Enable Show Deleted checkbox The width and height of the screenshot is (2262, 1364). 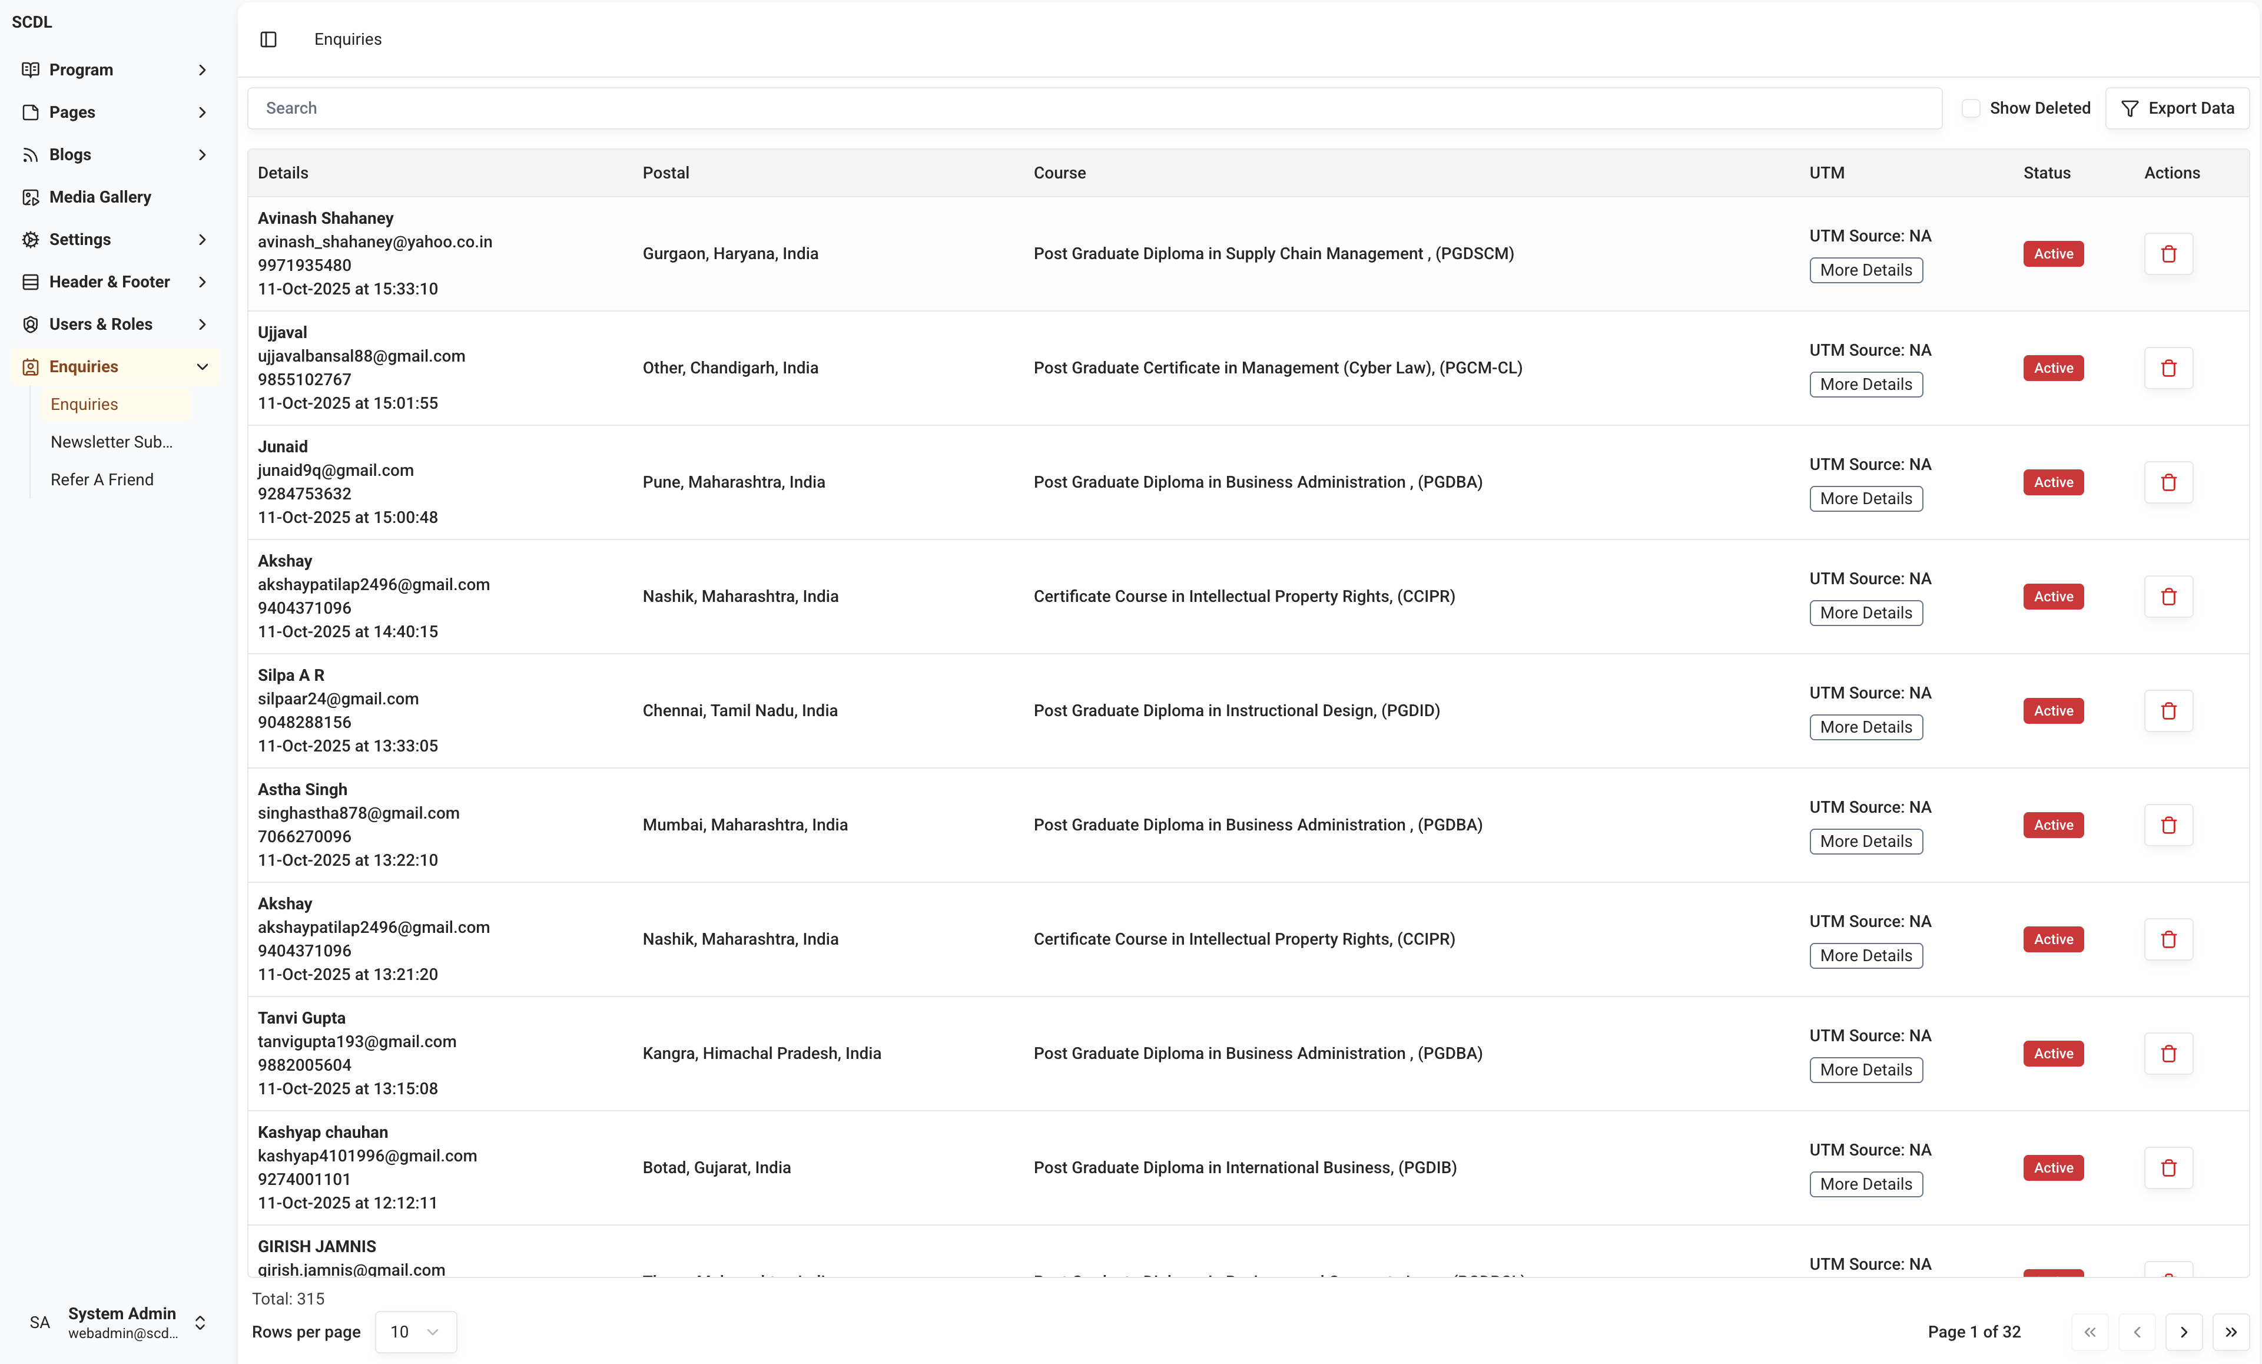click(x=1970, y=108)
